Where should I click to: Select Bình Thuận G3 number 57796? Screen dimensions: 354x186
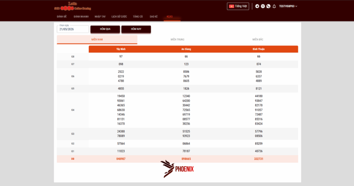tap(259, 131)
